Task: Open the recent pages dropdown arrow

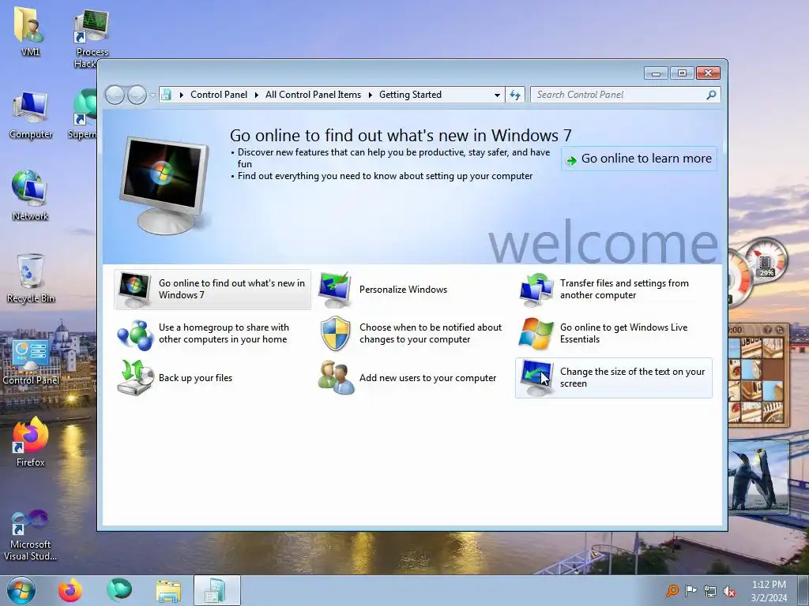Action: 152,95
